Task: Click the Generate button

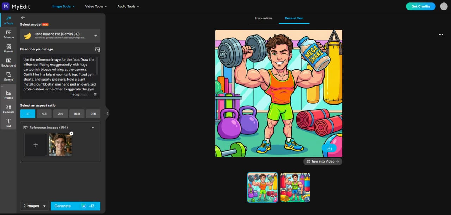Action: pyautogui.click(x=75, y=206)
